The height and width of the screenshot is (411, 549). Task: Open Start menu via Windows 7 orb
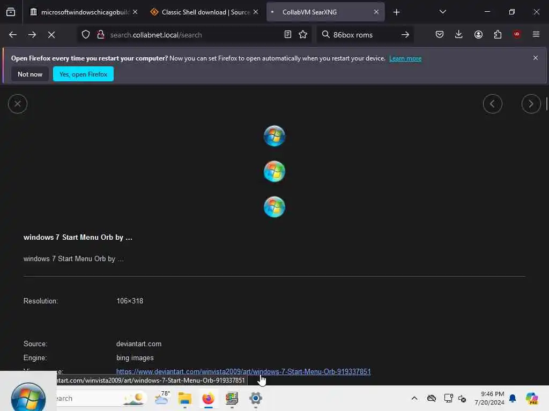(x=28, y=397)
